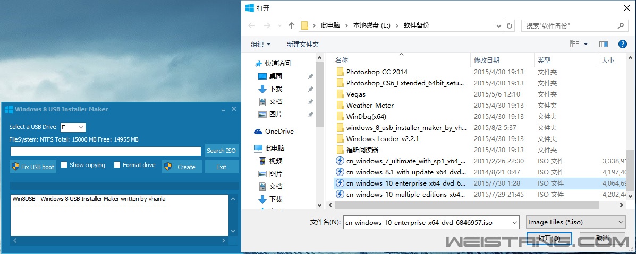Refresh the folder address bar
The height and width of the screenshot is (254, 636).
[x=510, y=25]
